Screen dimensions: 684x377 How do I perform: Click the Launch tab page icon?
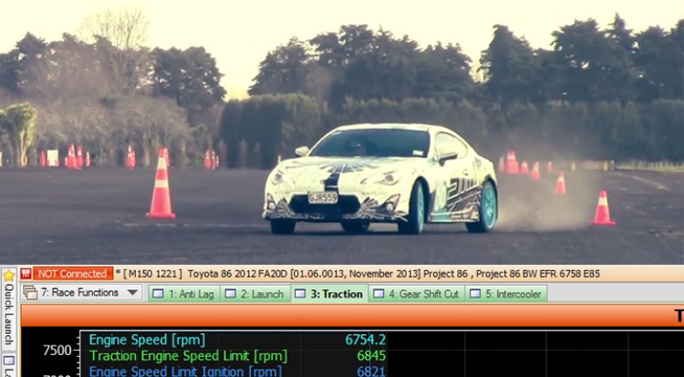230,294
